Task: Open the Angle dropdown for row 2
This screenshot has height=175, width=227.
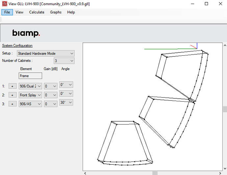Action: click(66, 93)
